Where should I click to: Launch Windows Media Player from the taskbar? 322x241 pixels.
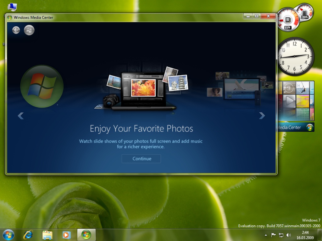point(66,235)
